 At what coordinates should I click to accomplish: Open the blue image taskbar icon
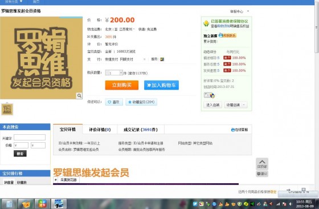click(59, 204)
